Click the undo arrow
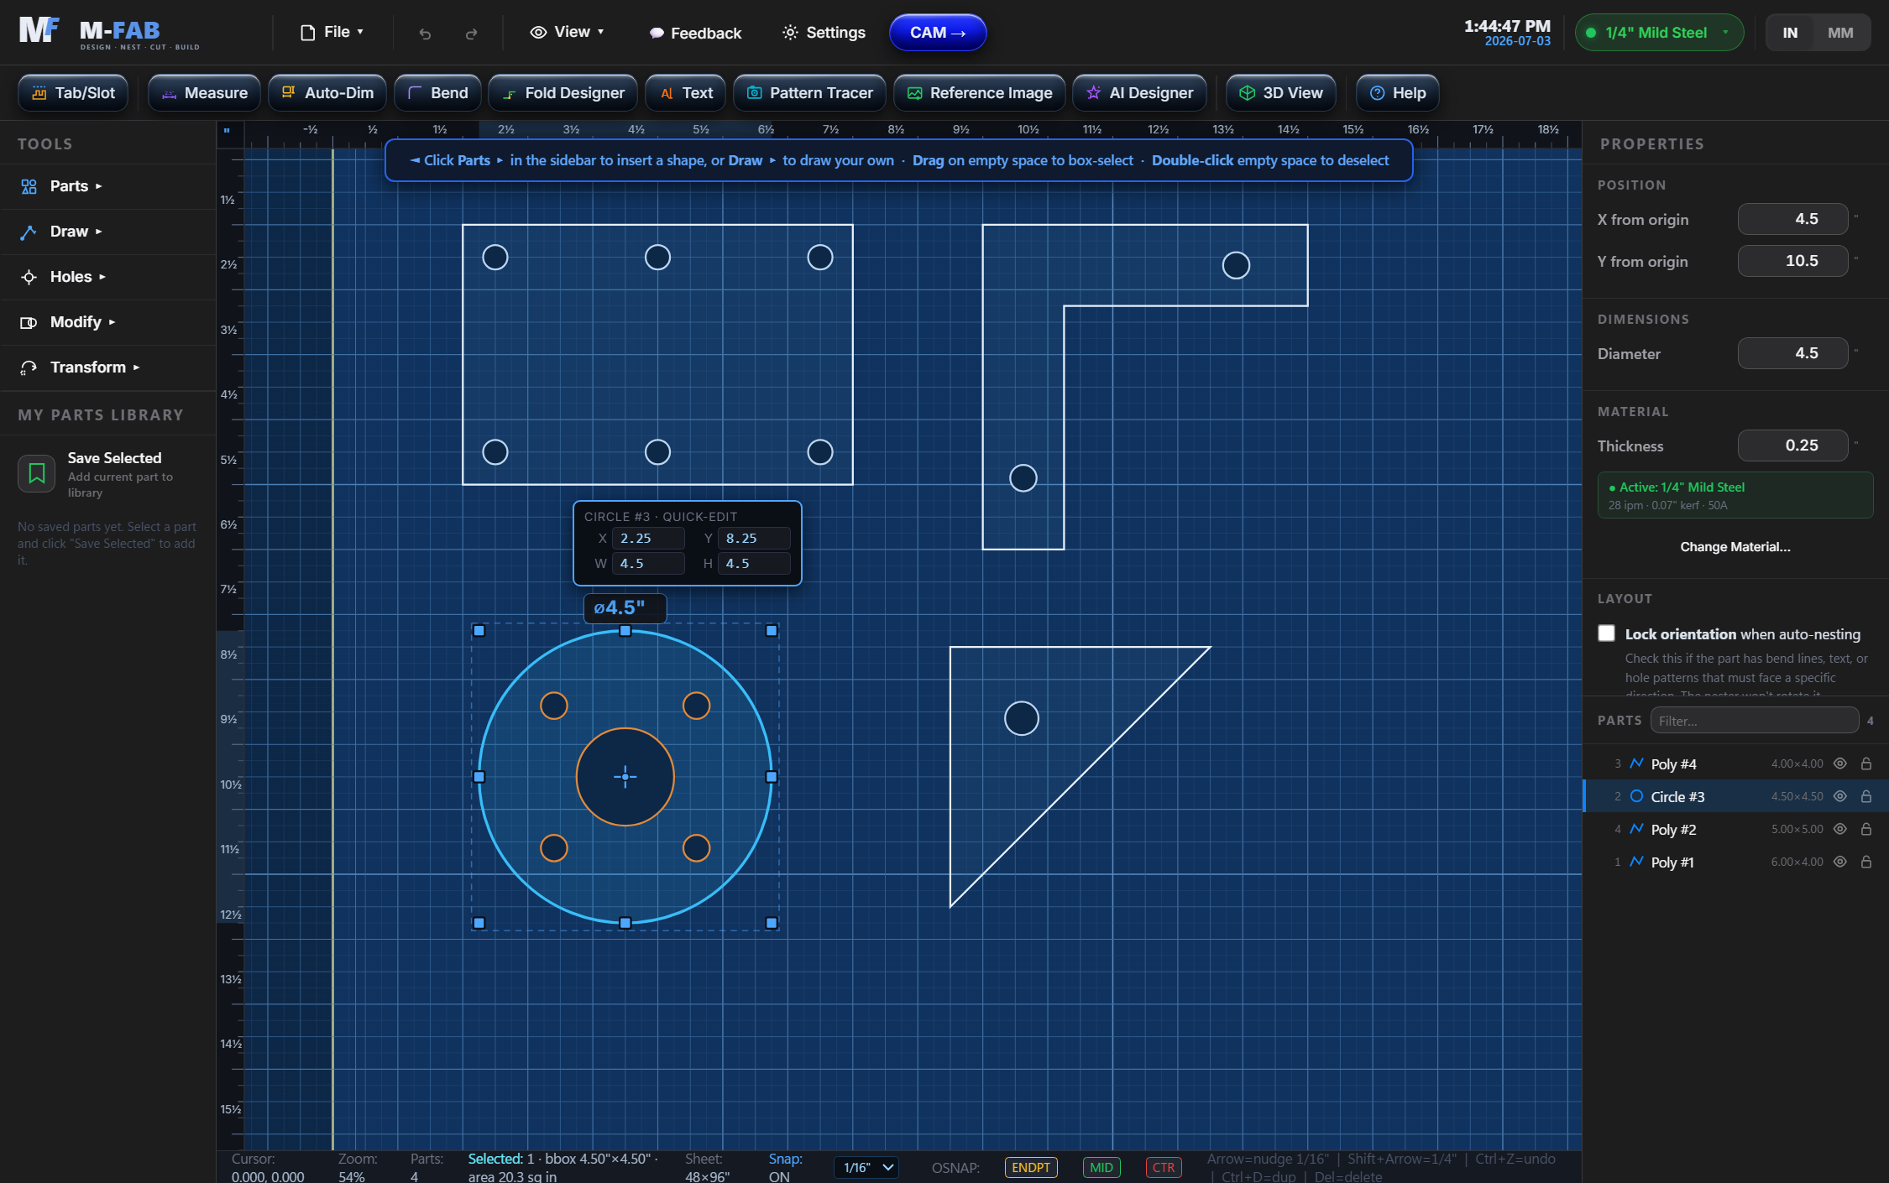This screenshot has width=1889, height=1183. tap(425, 34)
